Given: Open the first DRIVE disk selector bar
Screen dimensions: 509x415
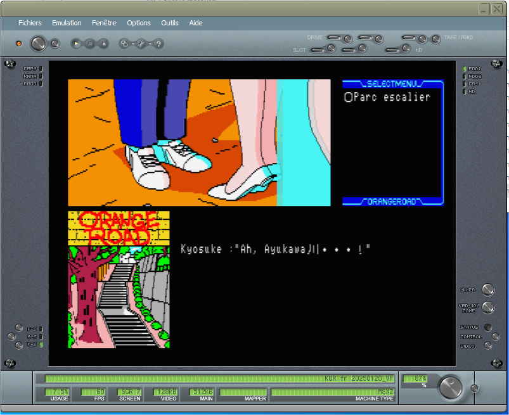Looking at the screenshot, I should 334,37.
